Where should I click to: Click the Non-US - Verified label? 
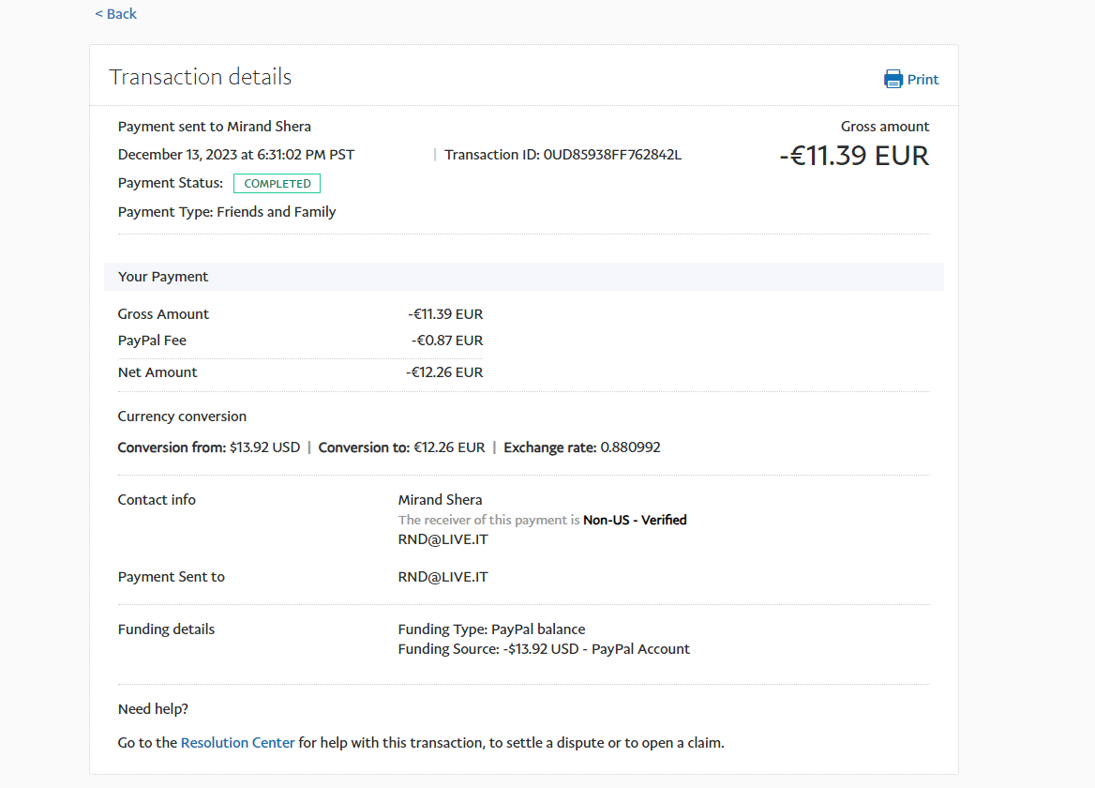pos(635,520)
